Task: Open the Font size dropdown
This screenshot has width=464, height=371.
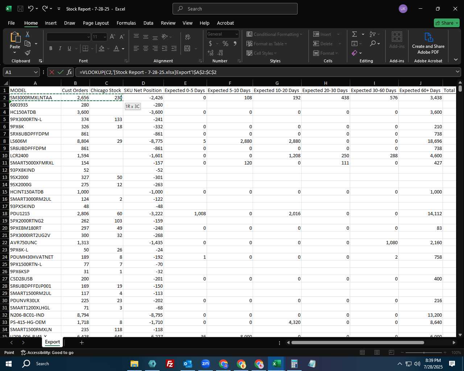Action: pos(105,37)
